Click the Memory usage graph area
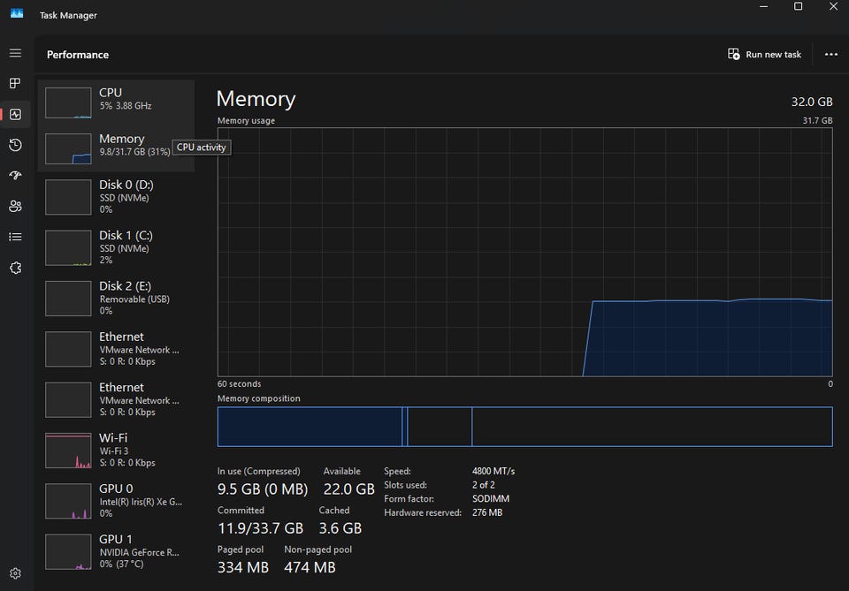 [524, 252]
